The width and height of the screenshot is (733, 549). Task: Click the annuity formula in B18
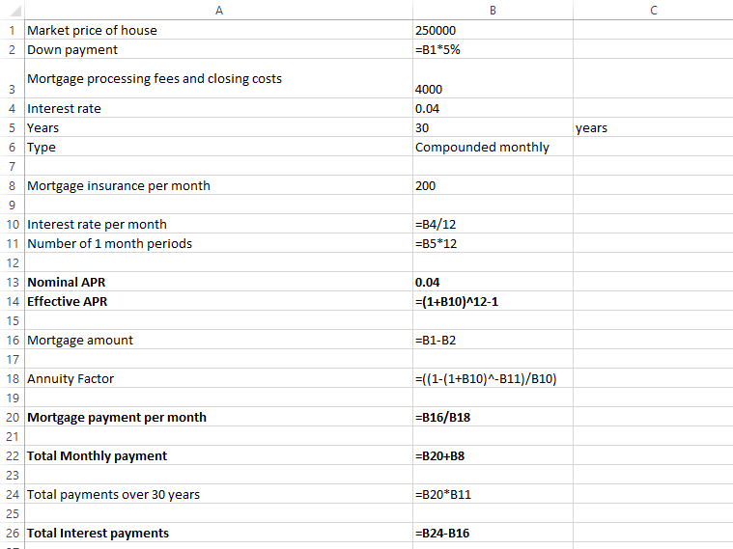493,378
